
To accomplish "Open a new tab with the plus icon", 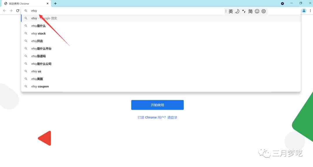I will pos(55,3).
